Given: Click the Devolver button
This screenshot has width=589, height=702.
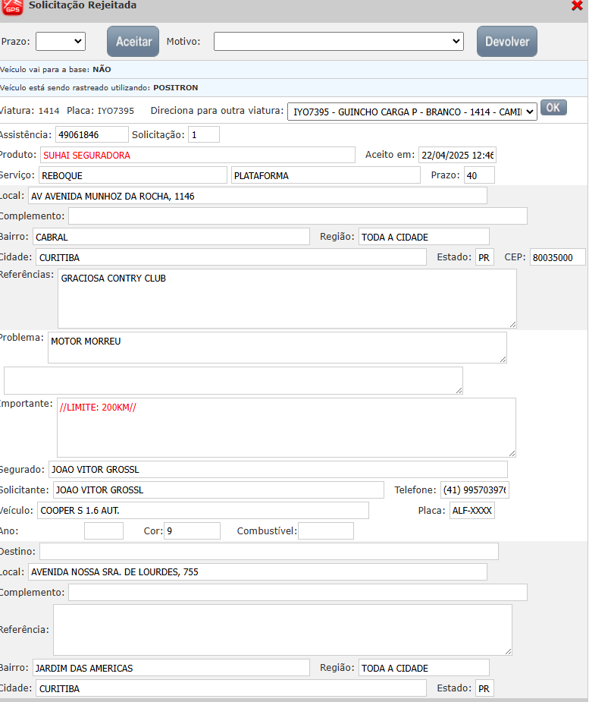Looking at the screenshot, I should tap(506, 41).
